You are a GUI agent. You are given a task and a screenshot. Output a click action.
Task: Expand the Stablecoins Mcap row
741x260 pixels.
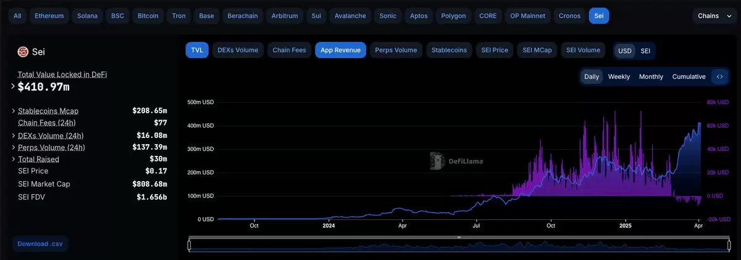14,111
